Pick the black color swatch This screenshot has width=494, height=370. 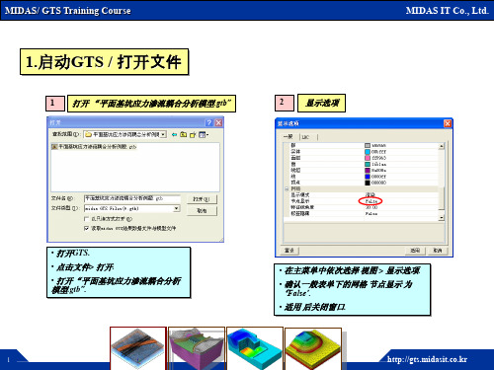[x=368, y=183]
